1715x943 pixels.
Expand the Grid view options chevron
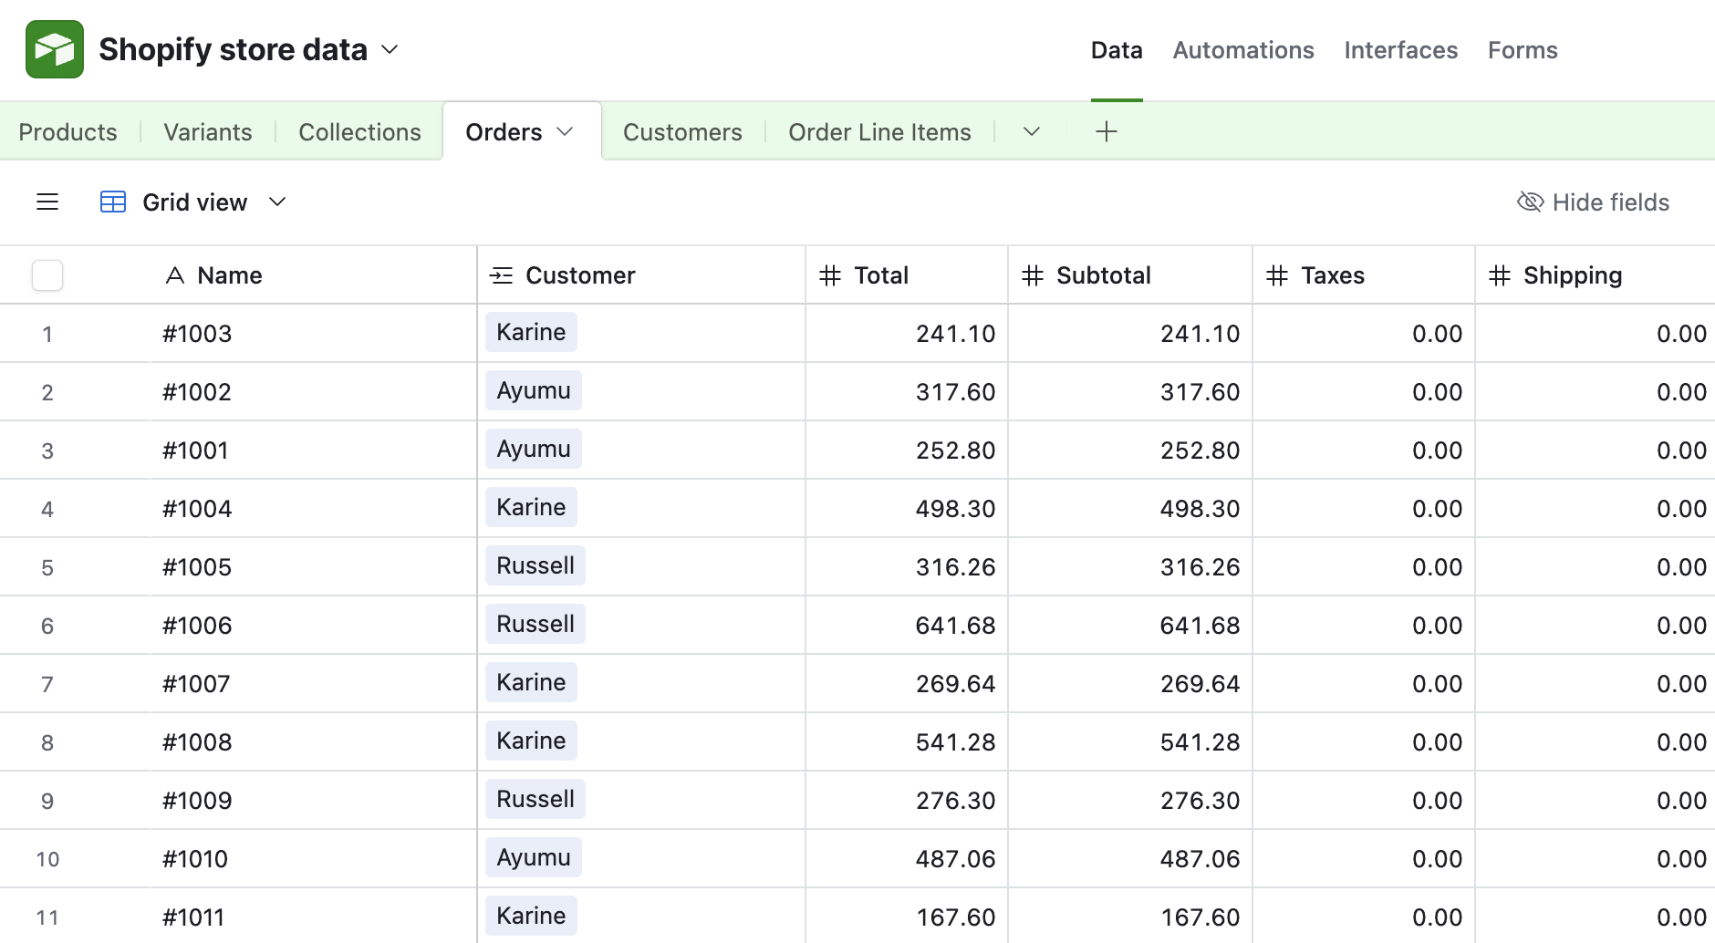[277, 202]
